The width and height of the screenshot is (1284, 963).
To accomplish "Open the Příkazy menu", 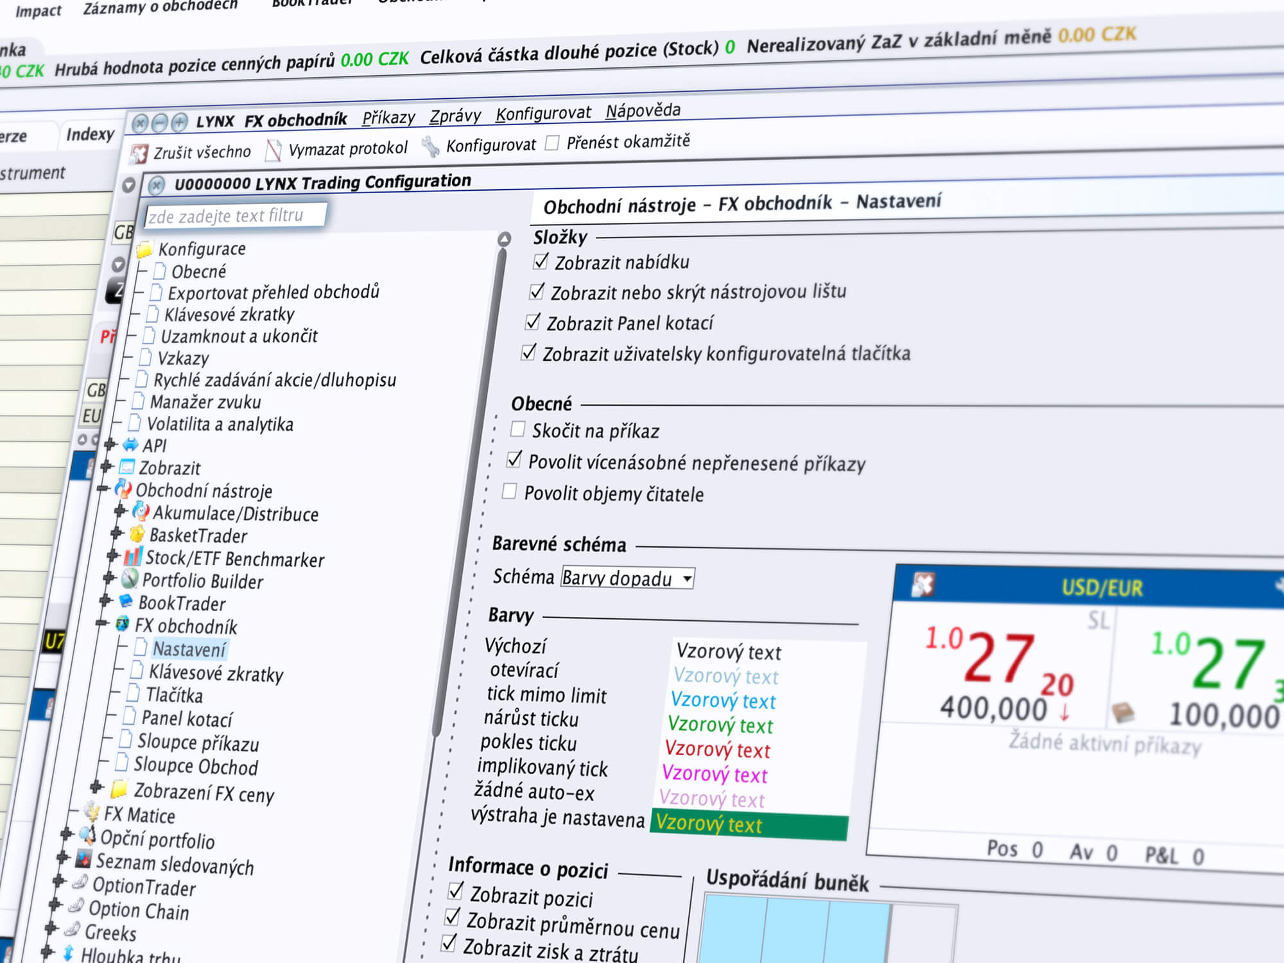I will (388, 117).
